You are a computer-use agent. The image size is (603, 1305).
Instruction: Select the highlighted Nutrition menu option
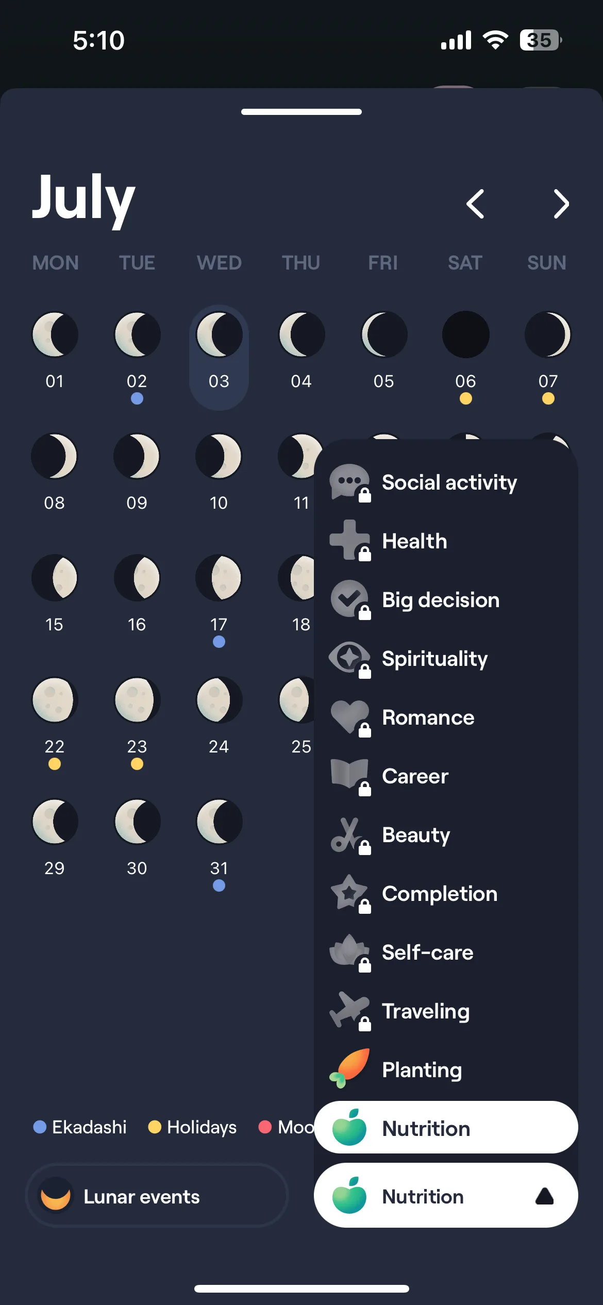(x=446, y=1128)
